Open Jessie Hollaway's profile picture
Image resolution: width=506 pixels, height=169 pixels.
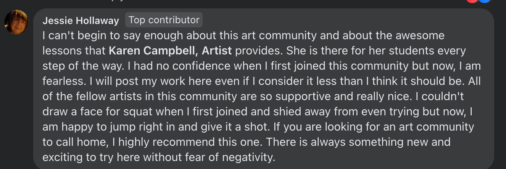pyautogui.click(x=16, y=22)
